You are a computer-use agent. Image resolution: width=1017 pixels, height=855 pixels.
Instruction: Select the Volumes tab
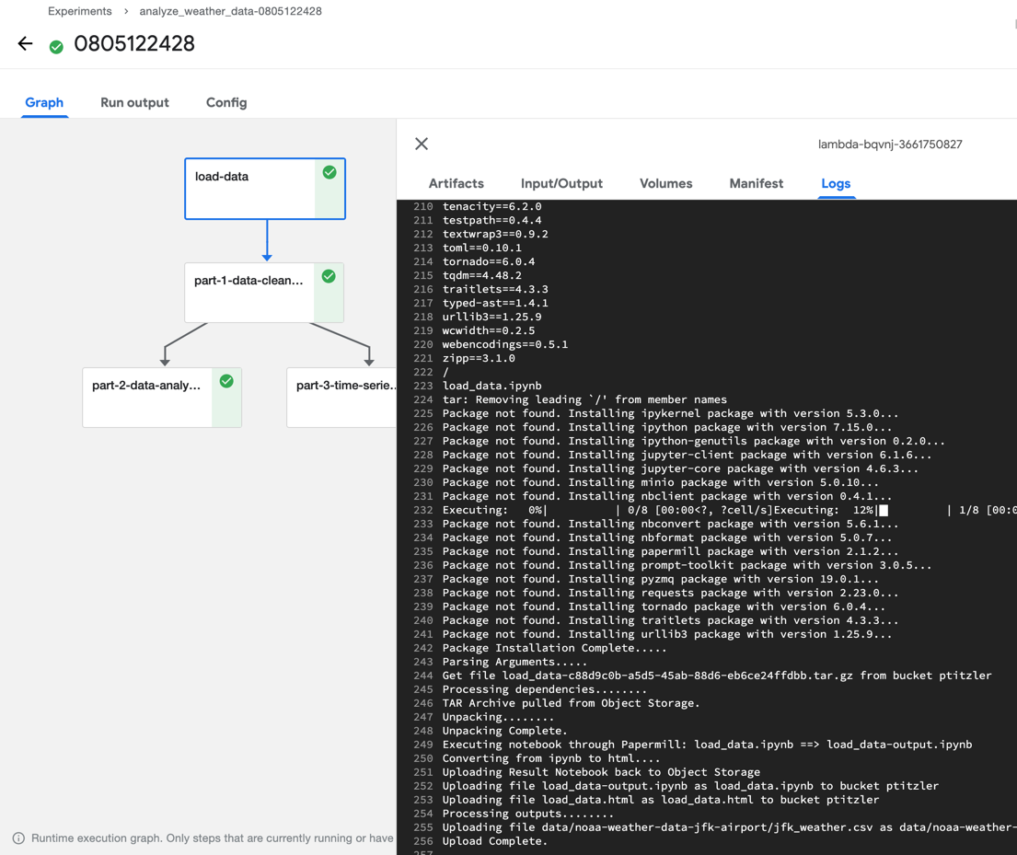pos(665,183)
